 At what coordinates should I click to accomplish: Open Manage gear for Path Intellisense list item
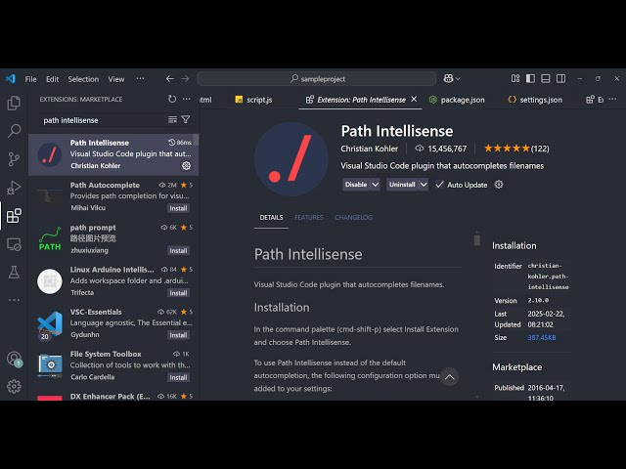point(186,166)
